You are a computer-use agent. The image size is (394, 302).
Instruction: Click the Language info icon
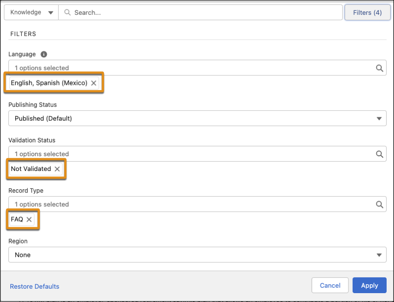(43, 54)
